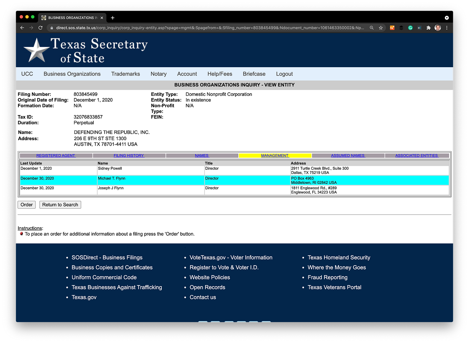Open the Texas.gov footer link
Viewport: 469px width, 343px height.
[84, 297]
